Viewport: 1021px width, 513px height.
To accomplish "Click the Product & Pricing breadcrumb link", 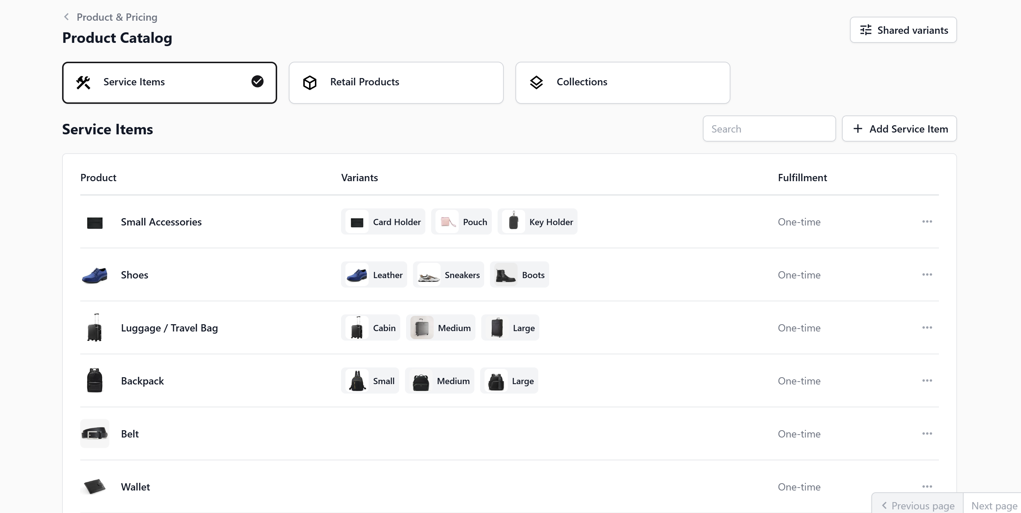I will coord(117,17).
